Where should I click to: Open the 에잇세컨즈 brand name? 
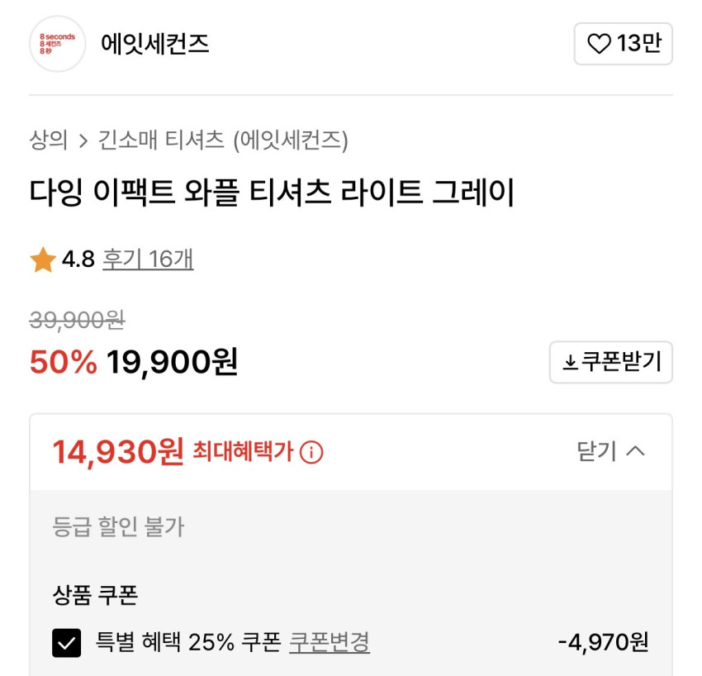click(155, 44)
